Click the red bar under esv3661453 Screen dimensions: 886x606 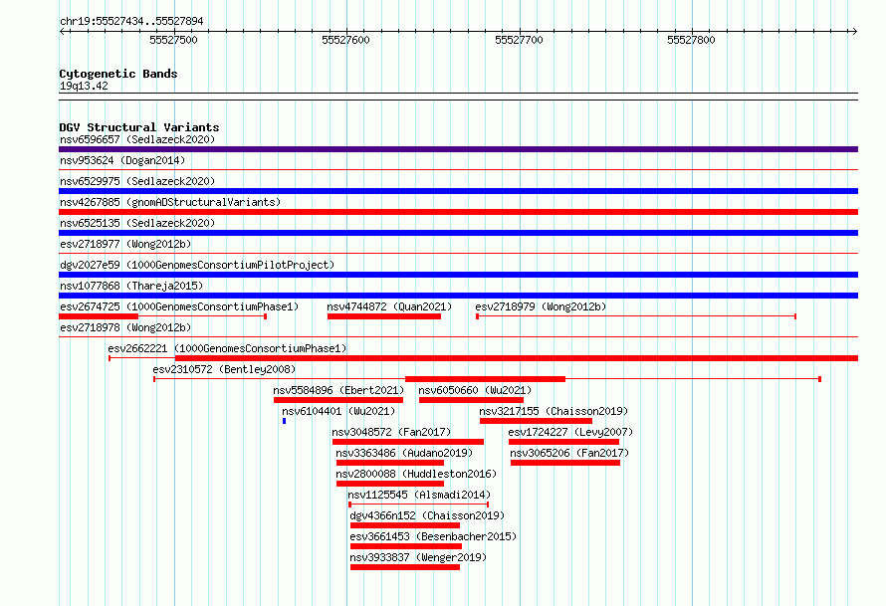point(406,546)
